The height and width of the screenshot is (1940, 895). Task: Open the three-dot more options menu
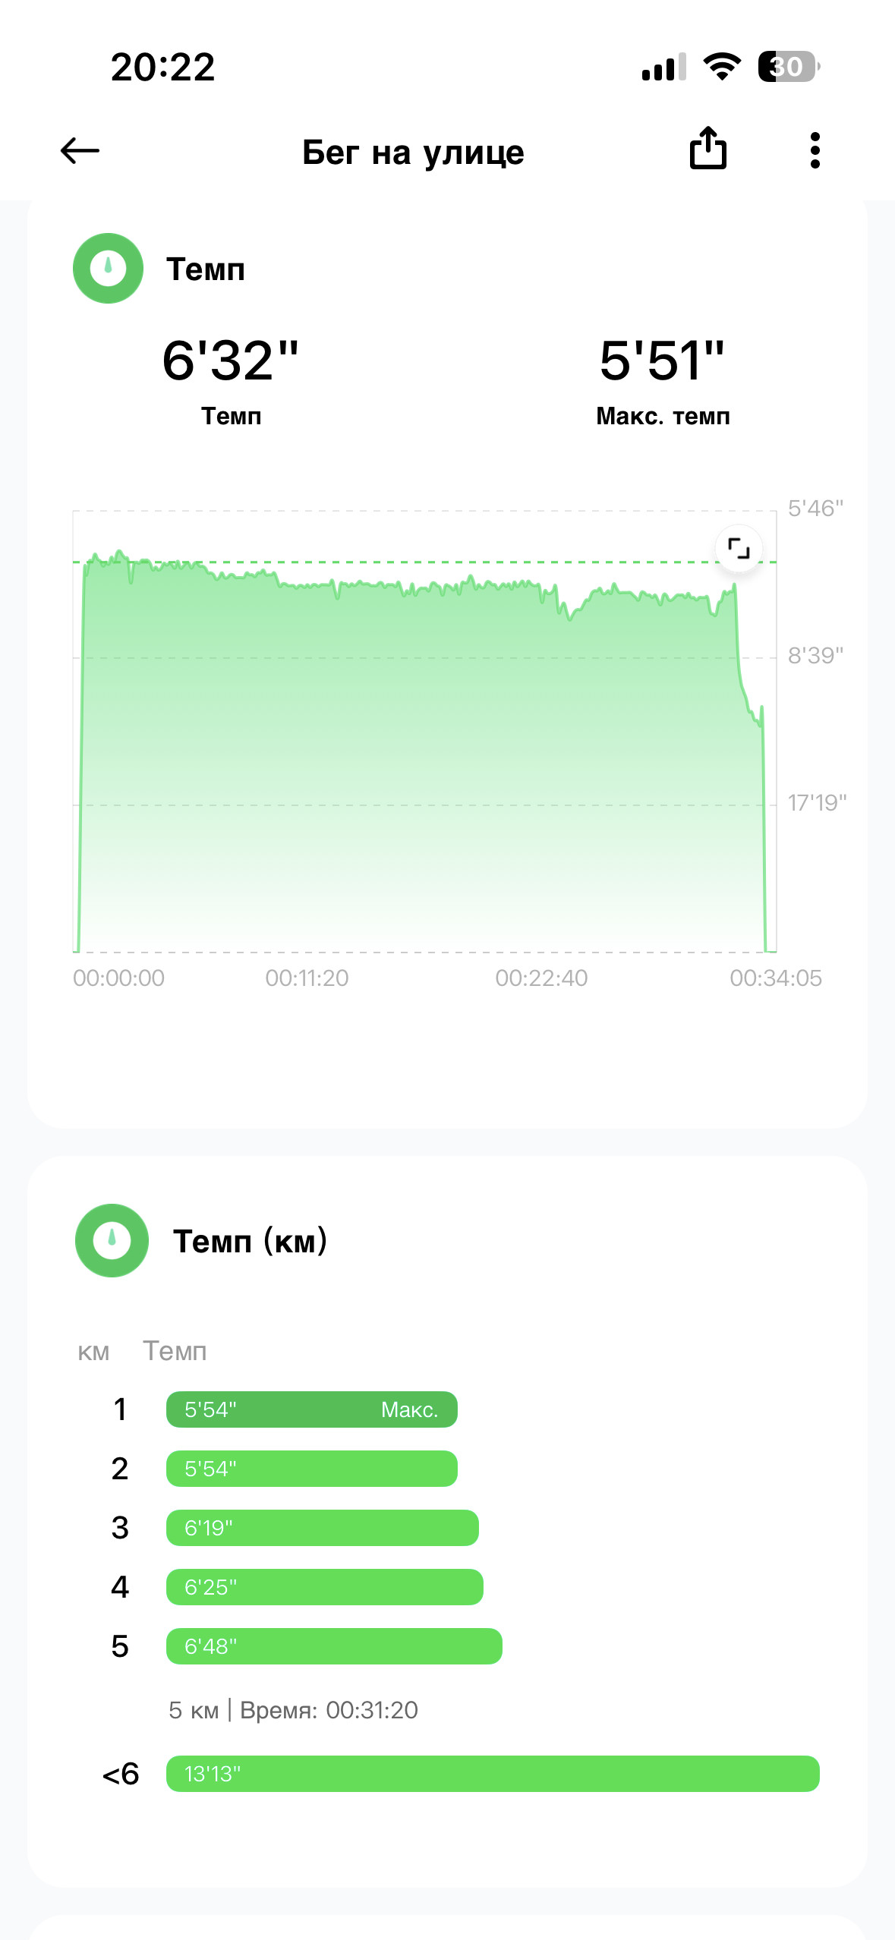pyautogui.click(x=815, y=150)
